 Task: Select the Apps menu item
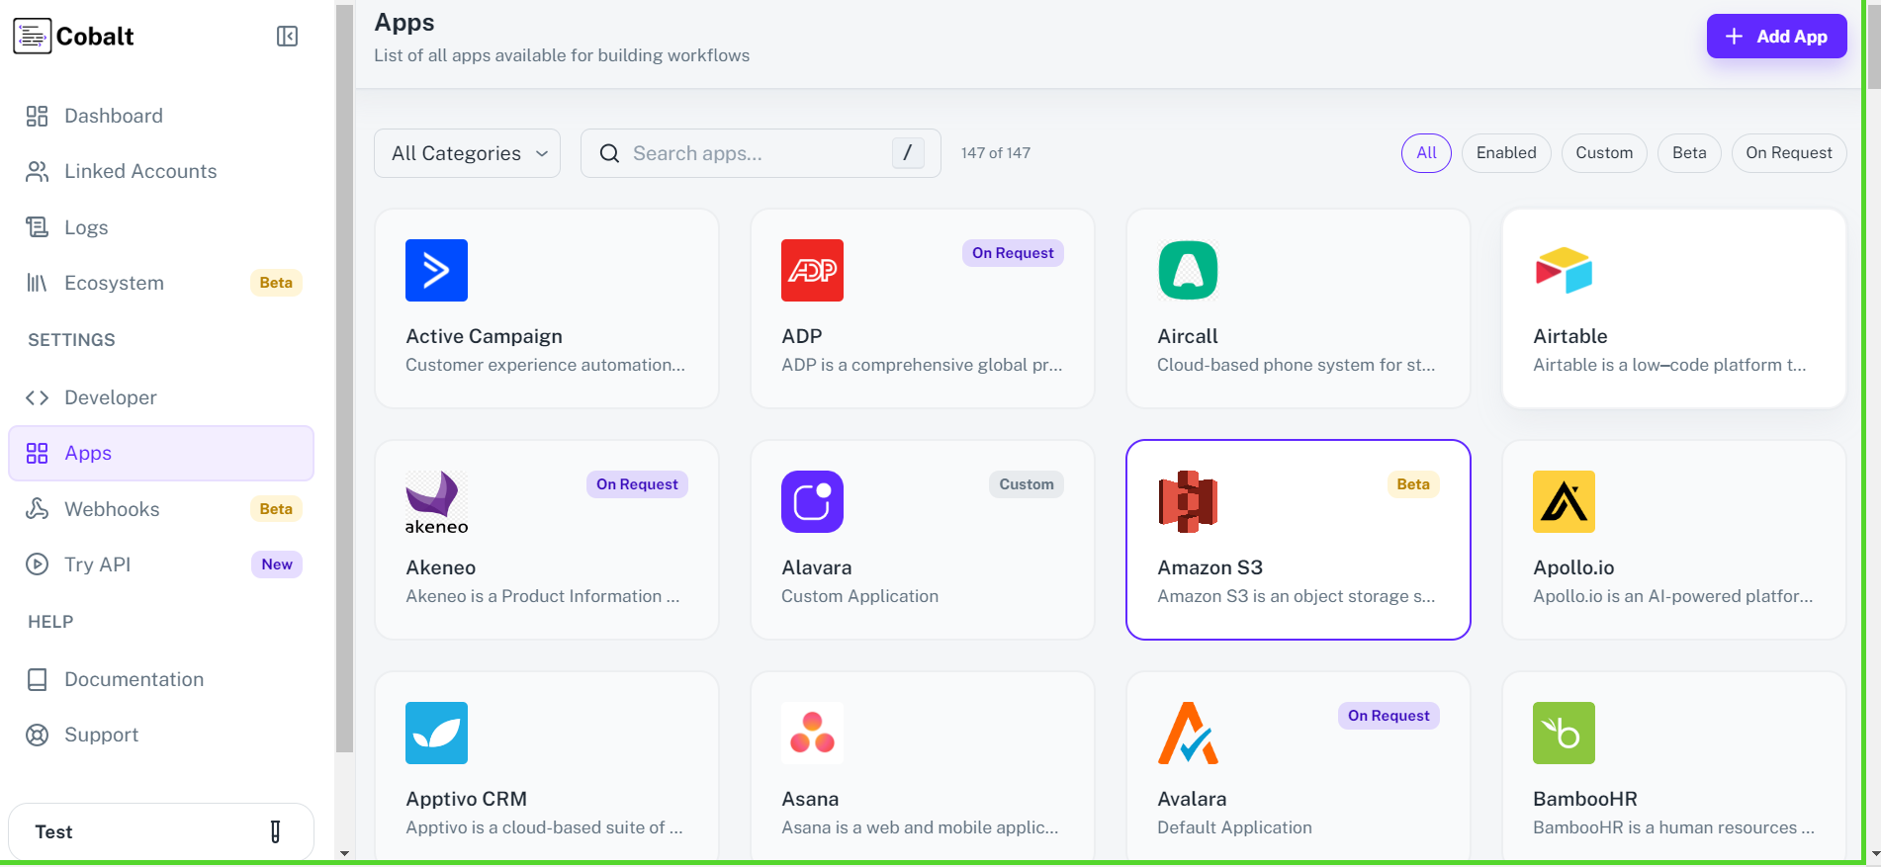tap(161, 454)
